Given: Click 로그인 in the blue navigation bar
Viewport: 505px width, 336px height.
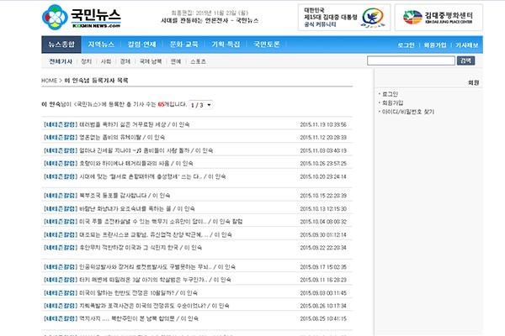Looking at the screenshot, I should point(407,45).
